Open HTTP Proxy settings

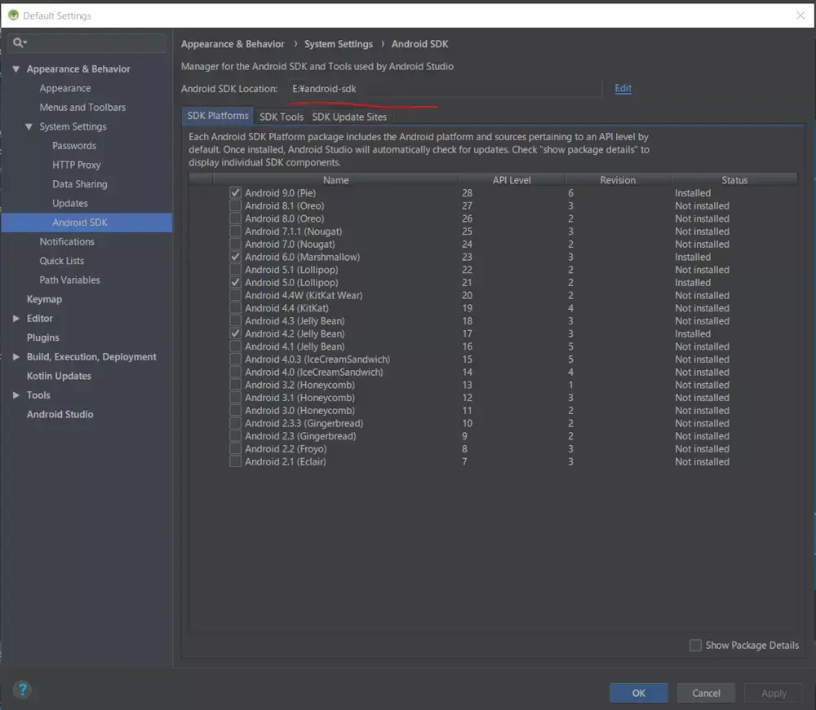tap(77, 165)
